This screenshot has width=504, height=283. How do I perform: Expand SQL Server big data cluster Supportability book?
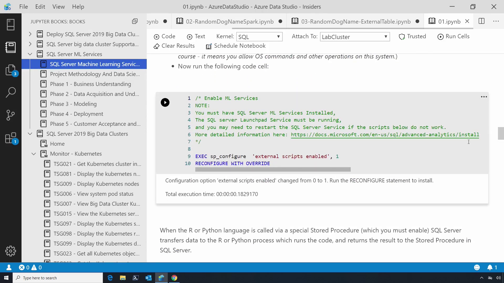point(30,44)
